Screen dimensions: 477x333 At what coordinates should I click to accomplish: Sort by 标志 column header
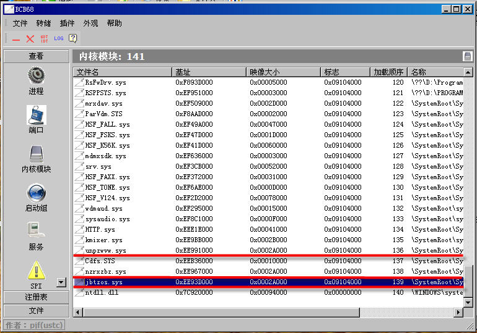(345, 72)
